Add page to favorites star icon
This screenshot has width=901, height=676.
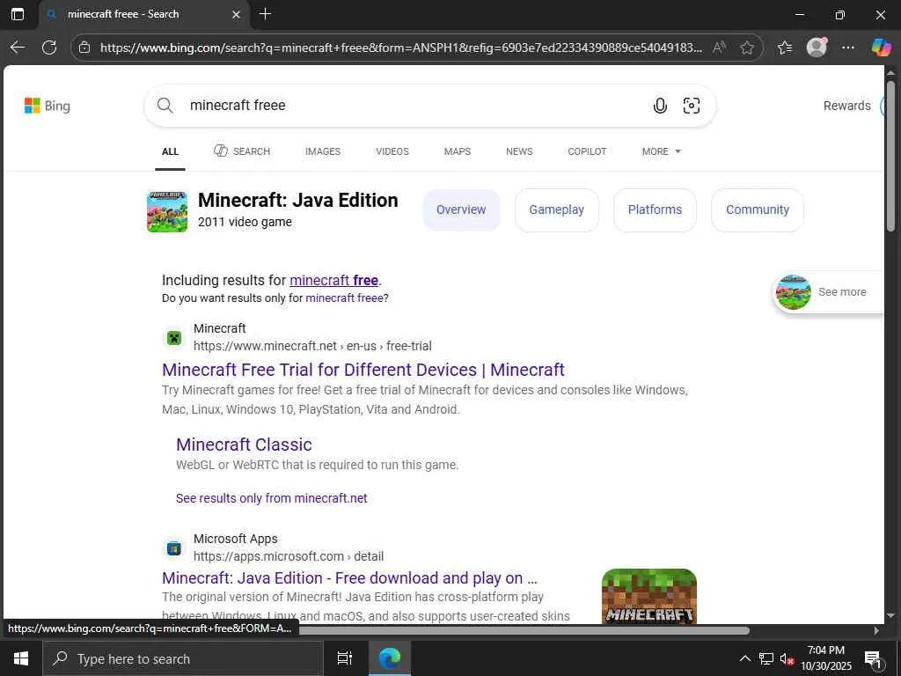[747, 48]
